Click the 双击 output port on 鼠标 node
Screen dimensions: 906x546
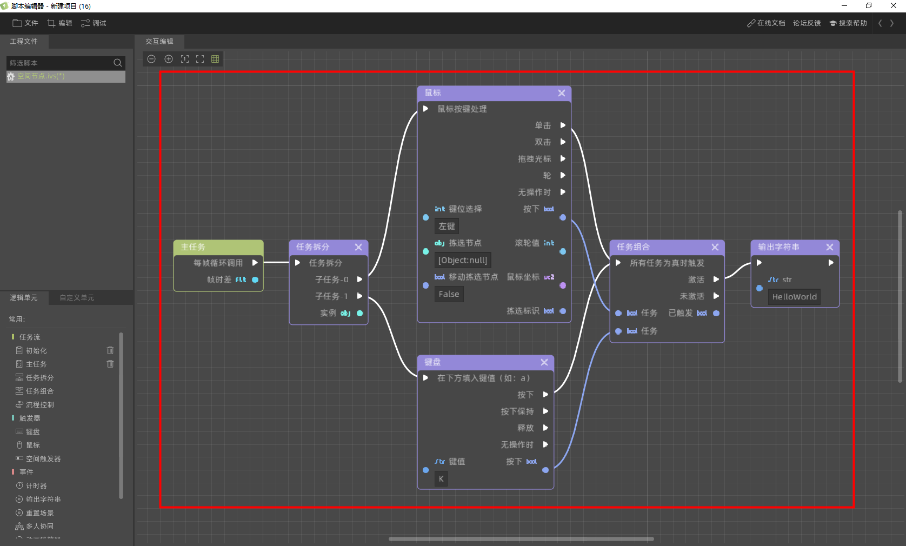(563, 142)
